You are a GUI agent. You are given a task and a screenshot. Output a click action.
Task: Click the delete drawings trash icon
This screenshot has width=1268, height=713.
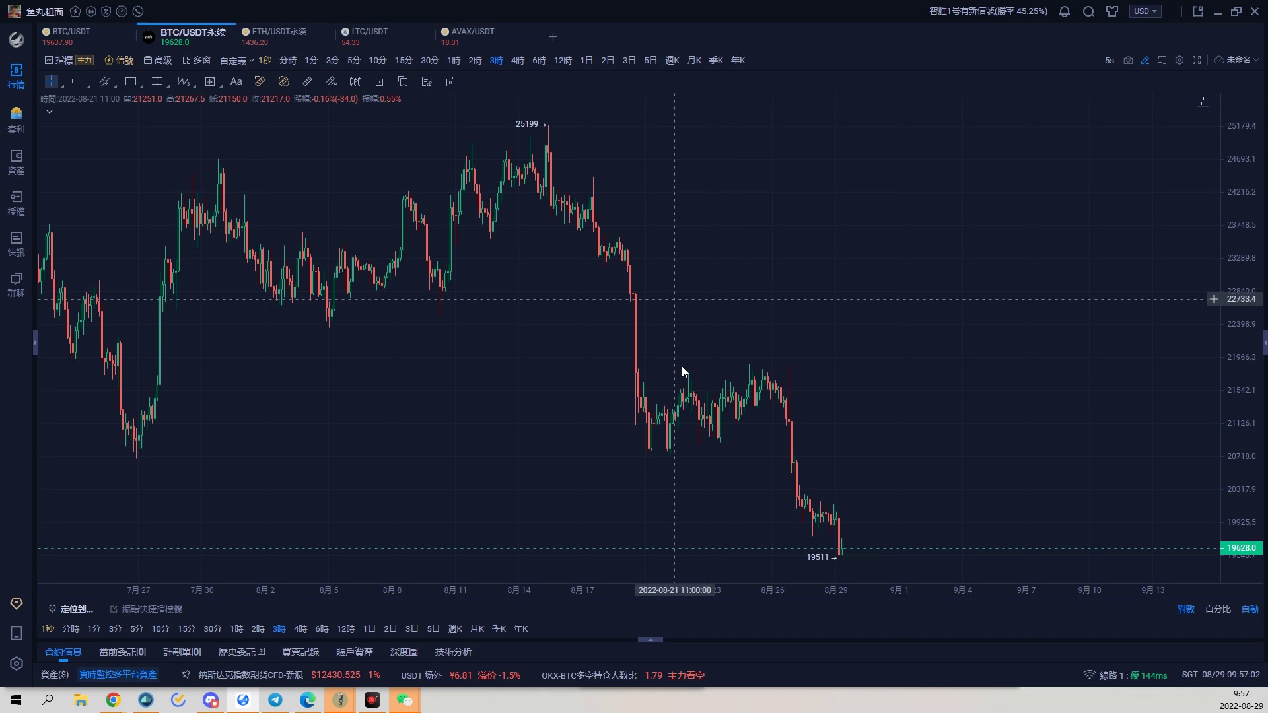pos(450,82)
